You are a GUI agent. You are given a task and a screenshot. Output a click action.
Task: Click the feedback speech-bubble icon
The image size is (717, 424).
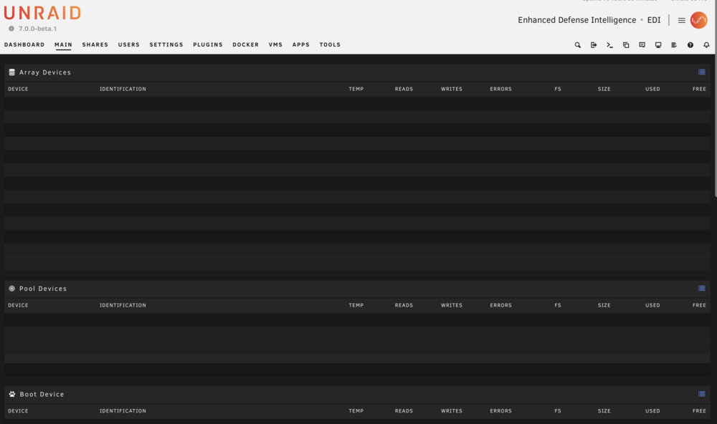[x=642, y=45]
